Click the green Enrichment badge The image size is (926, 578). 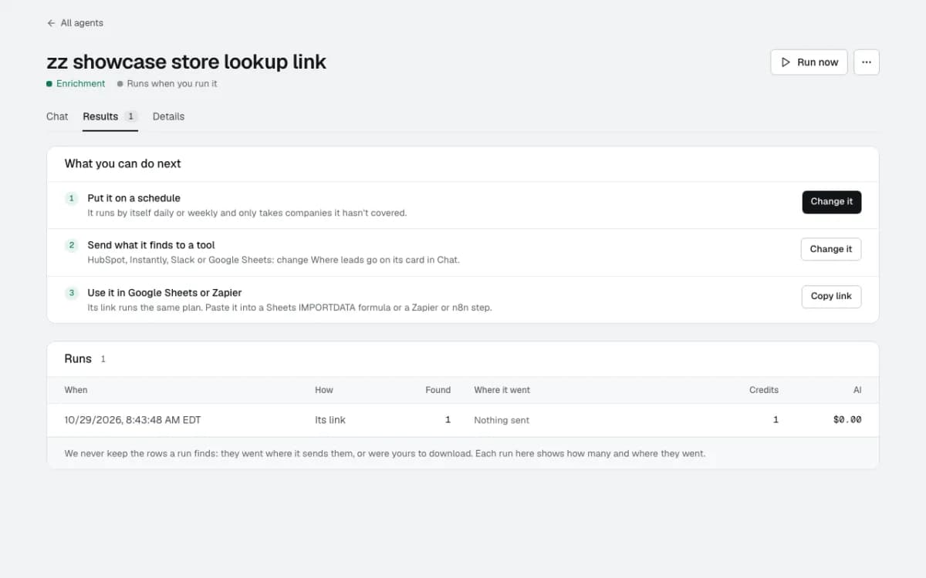(x=76, y=83)
